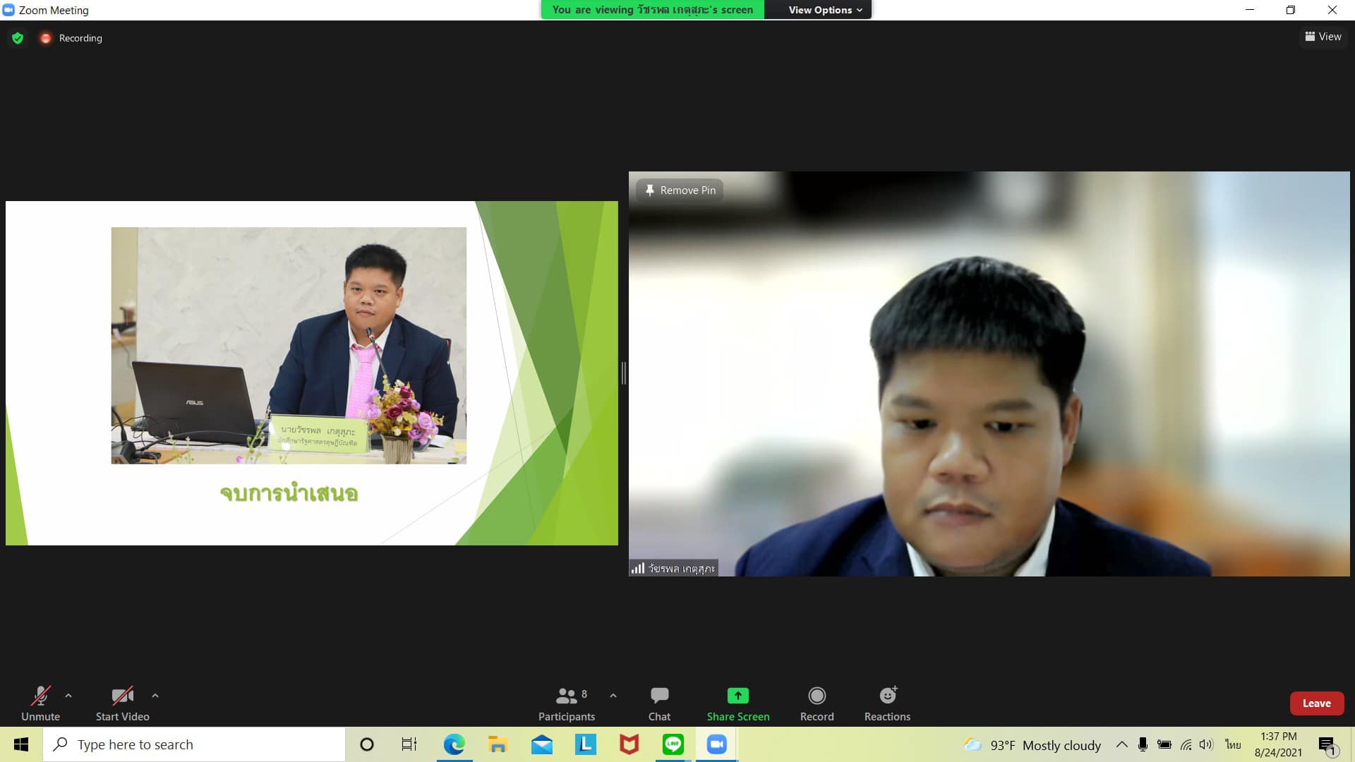This screenshot has height=762, width=1355.
Task: Expand arrow next to Participants
Action: tap(613, 696)
